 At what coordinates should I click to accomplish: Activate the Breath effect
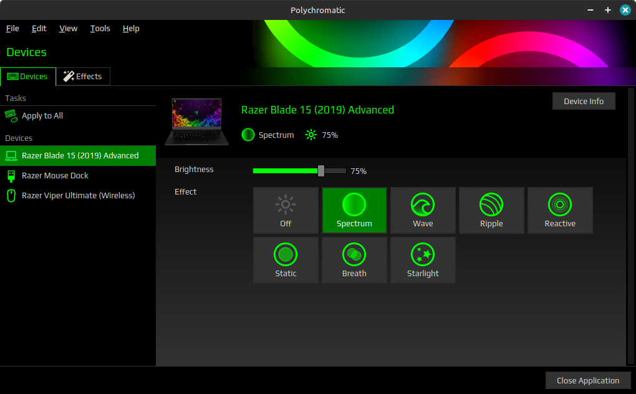(354, 260)
